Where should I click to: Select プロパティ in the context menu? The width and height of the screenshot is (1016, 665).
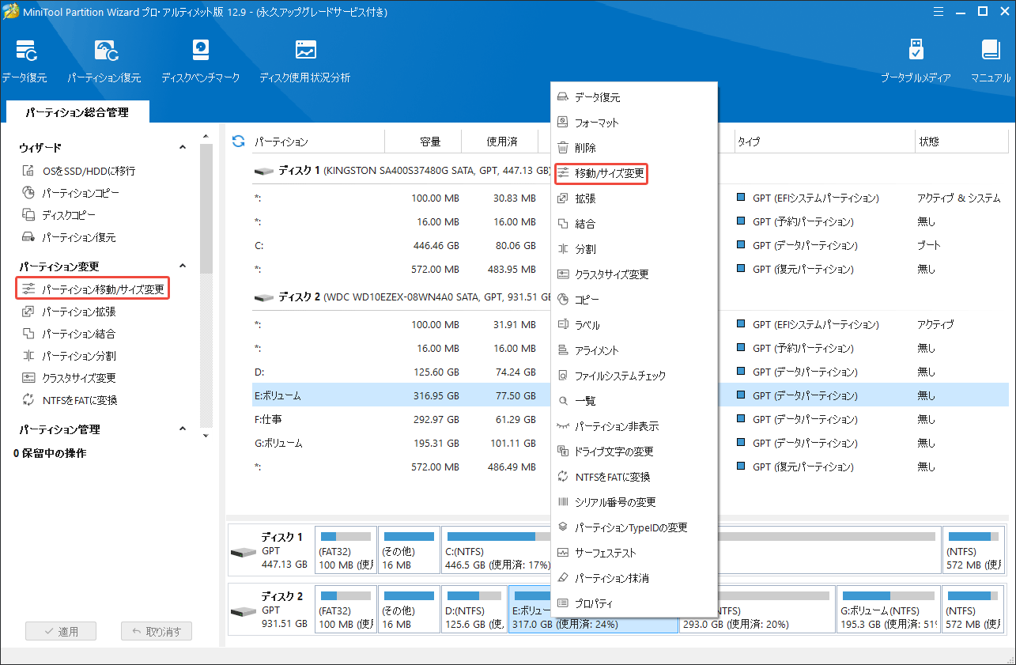pos(634,603)
